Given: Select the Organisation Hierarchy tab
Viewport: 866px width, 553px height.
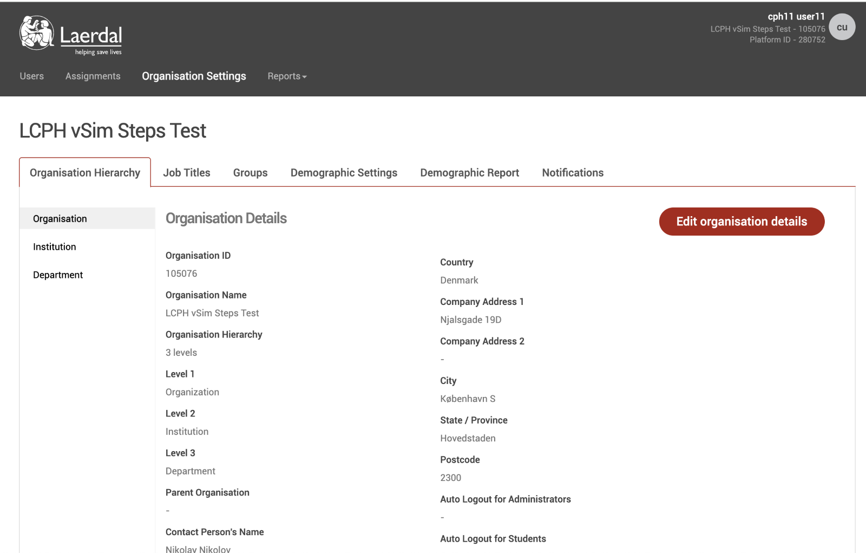Looking at the screenshot, I should (85, 173).
